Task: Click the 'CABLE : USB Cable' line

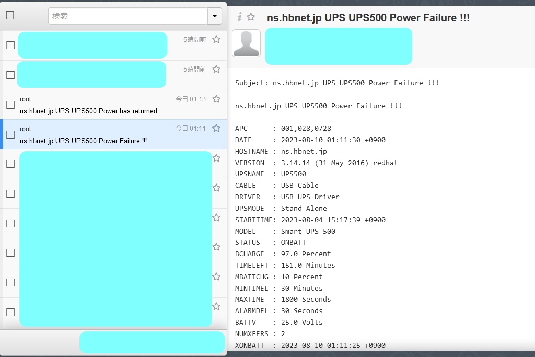Action: point(277,186)
